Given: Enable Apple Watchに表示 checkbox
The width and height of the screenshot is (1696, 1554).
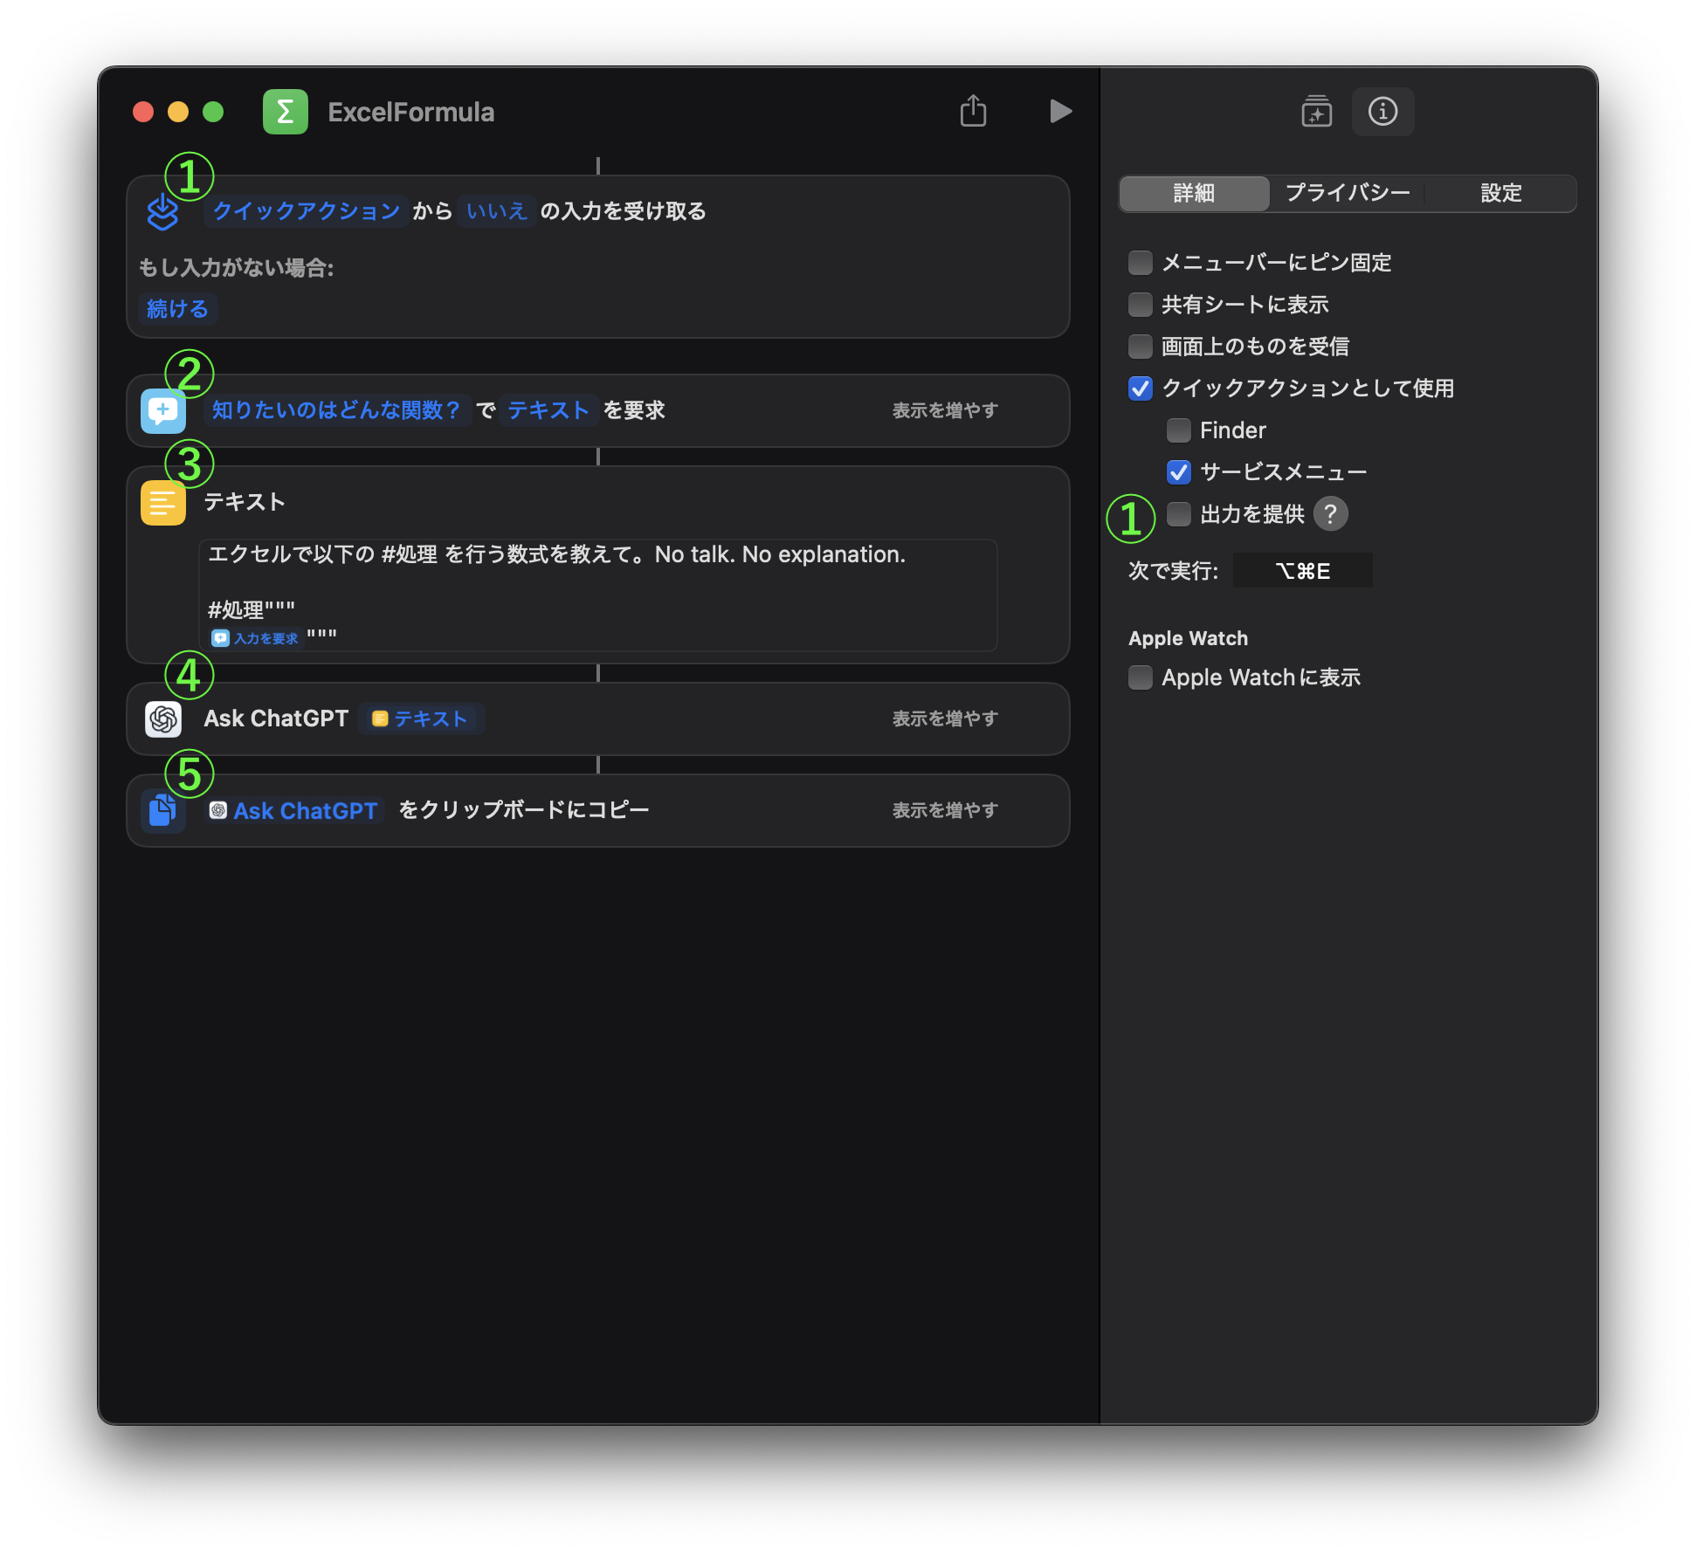Looking at the screenshot, I should click(x=1141, y=677).
